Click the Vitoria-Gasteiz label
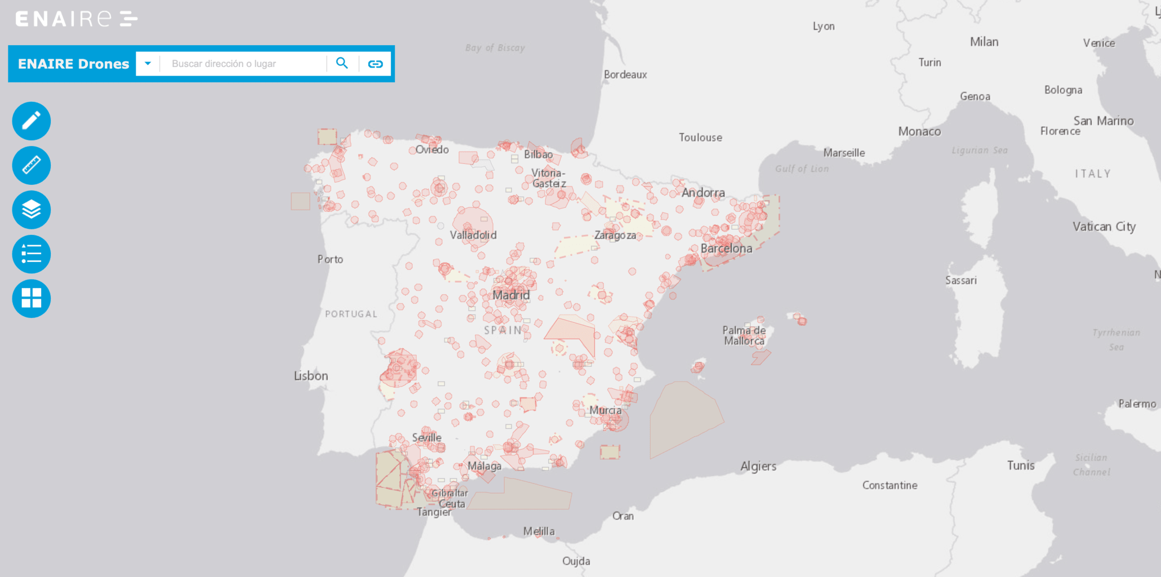Viewport: 1161px width, 577px height. pyautogui.click(x=549, y=178)
